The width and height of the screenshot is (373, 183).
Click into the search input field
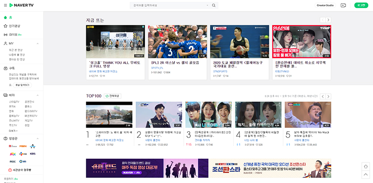168,5
